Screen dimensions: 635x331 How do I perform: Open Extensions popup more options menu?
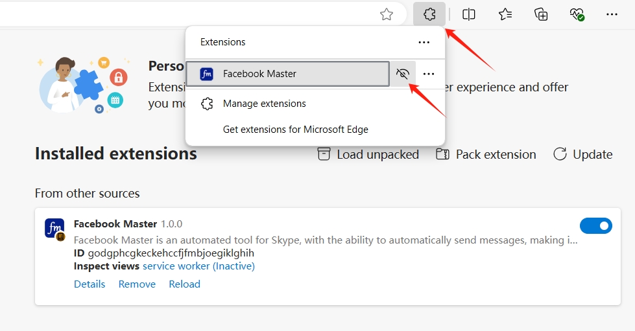click(424, 42)
